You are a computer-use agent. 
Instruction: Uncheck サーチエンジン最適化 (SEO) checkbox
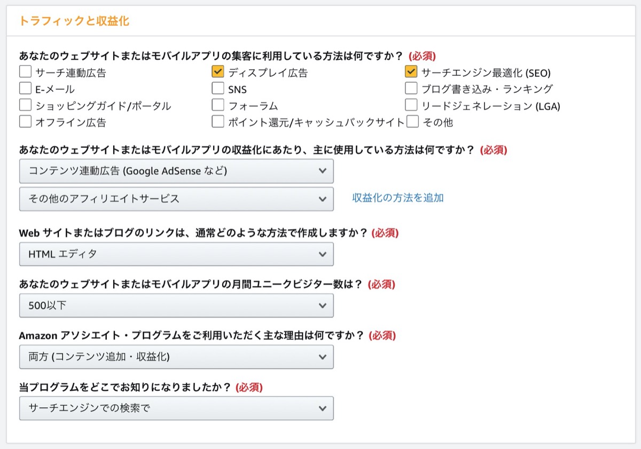point(411,72)
